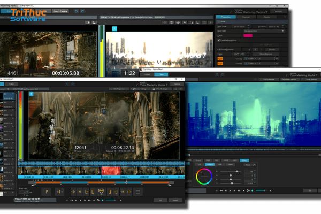Click the split-at-position arrows icon beside the flag
Screen dimensions: 321x214
59,192
